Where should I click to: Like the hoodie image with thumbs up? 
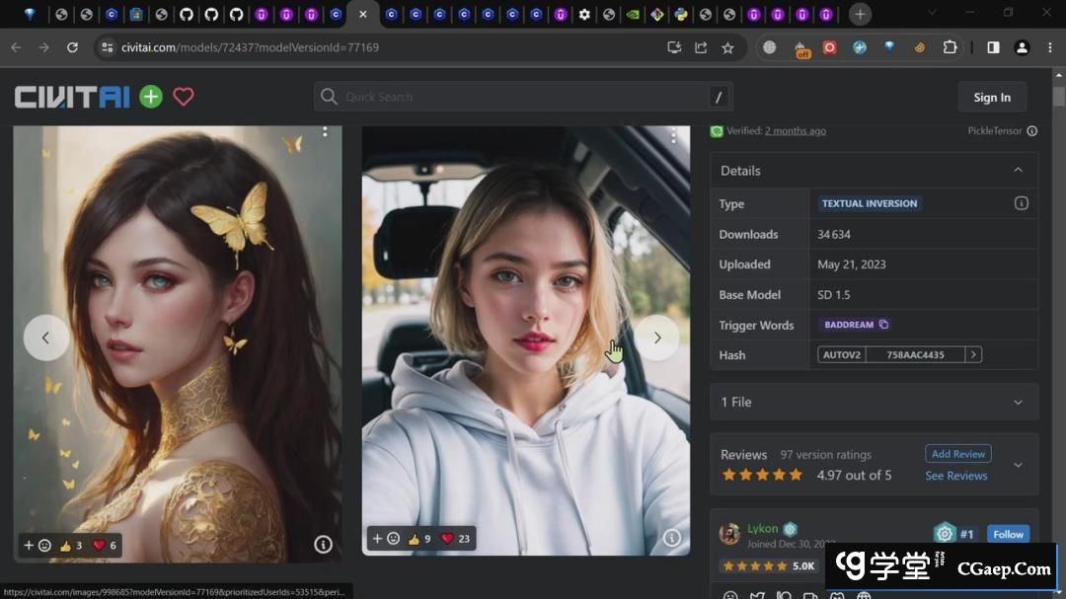coord(415,539)
